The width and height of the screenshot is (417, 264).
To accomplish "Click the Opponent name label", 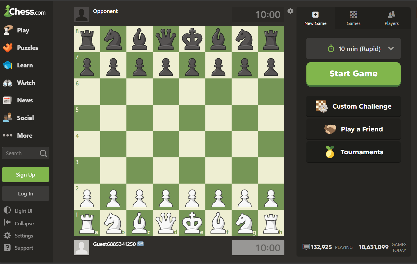I will pos(105,11).
